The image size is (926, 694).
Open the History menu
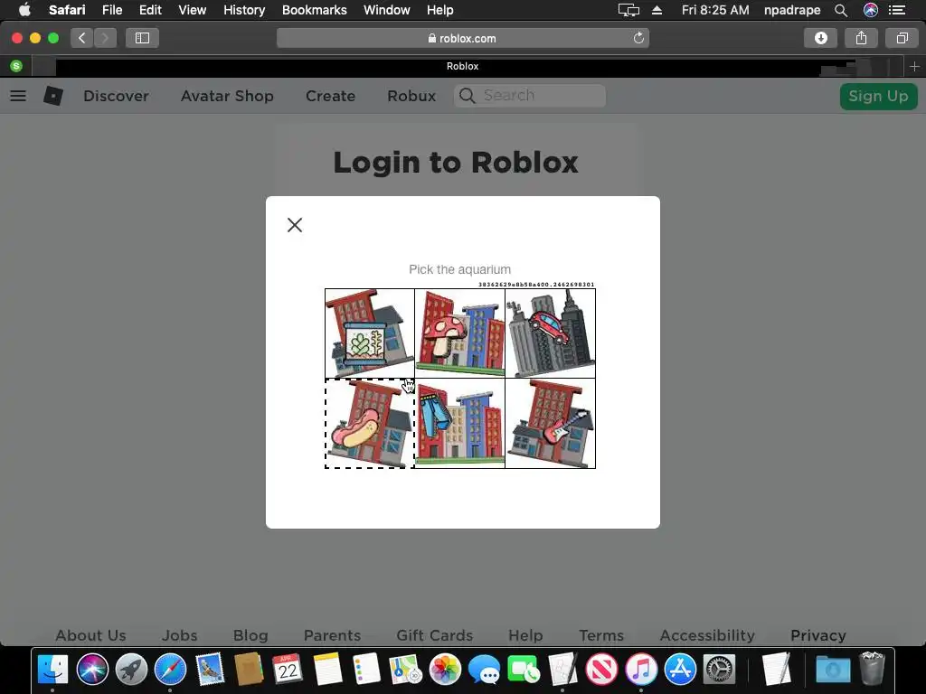tap(244, 10)
